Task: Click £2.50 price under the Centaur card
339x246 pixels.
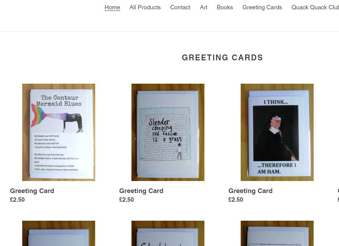Action: click(17, 200)
